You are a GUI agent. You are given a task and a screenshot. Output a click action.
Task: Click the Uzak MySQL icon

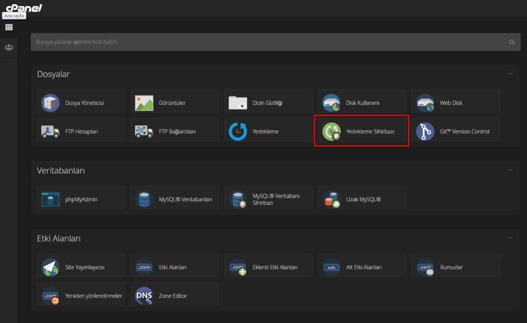pyautogui.click(x=332, y=199)
